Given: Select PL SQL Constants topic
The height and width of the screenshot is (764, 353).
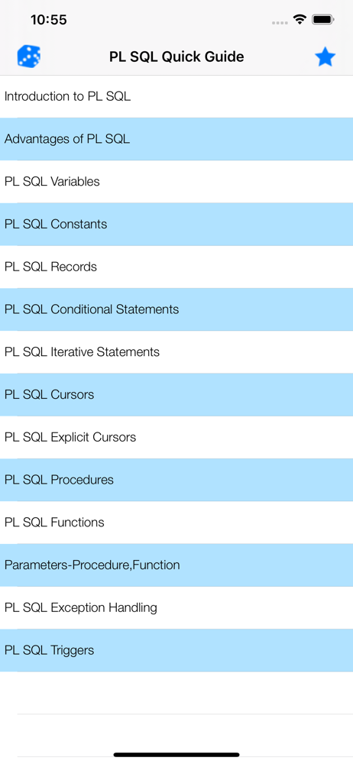Looking at the screenshot, I should [x=176, y=224].
